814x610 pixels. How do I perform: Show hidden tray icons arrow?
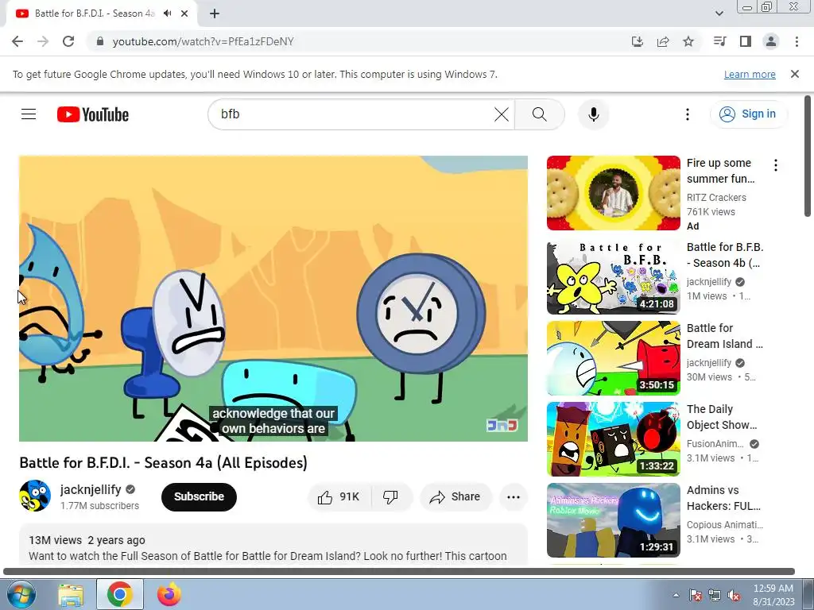(x=676, y=595)
